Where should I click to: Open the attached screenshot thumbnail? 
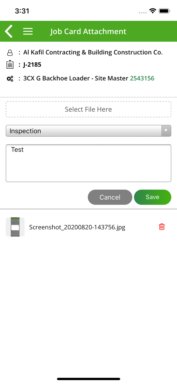pyautogui.click(x=15, y=227)
